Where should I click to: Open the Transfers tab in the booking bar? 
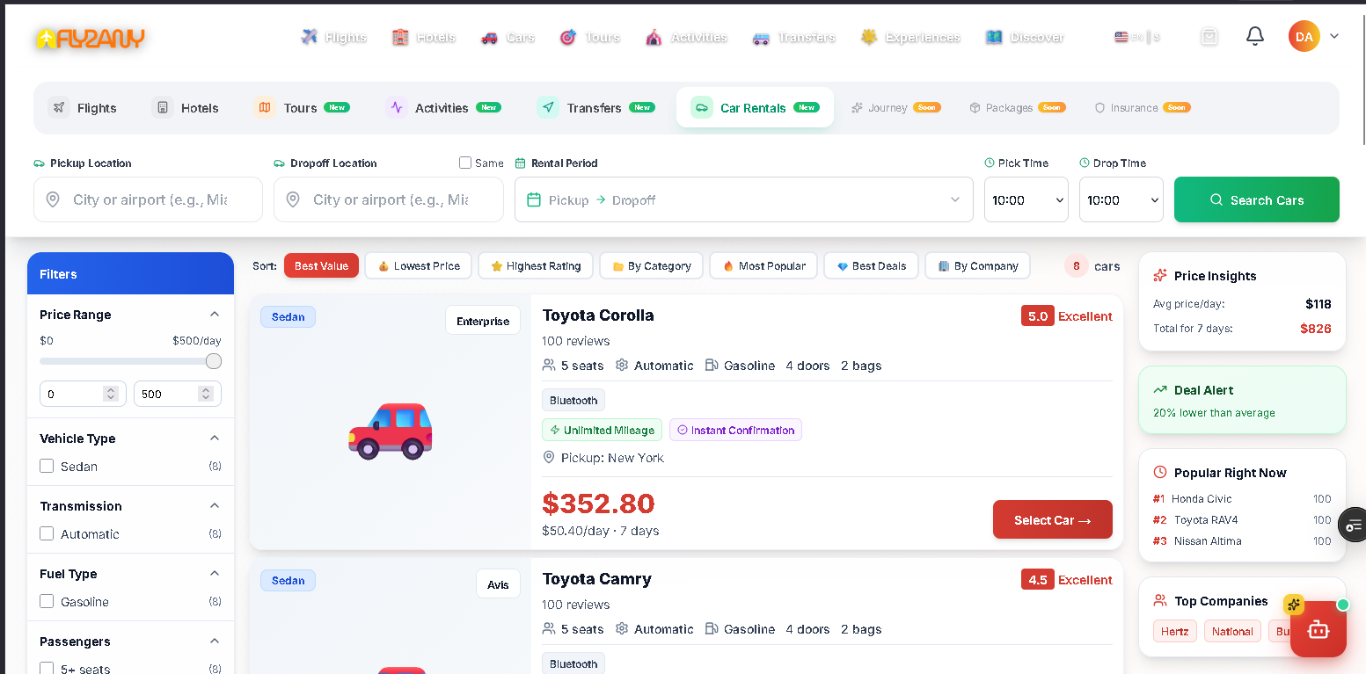pyautogui.click(x=595, y=107)
